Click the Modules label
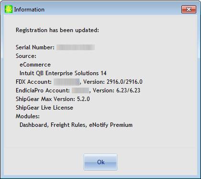Screen dimensions: 201x179 tap(28, 116)
